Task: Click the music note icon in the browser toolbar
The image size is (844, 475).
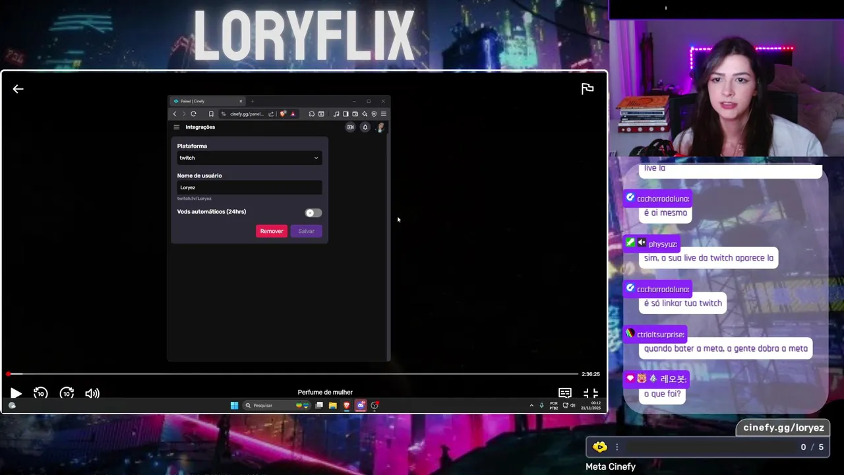Action: click(x=336, y=113)
